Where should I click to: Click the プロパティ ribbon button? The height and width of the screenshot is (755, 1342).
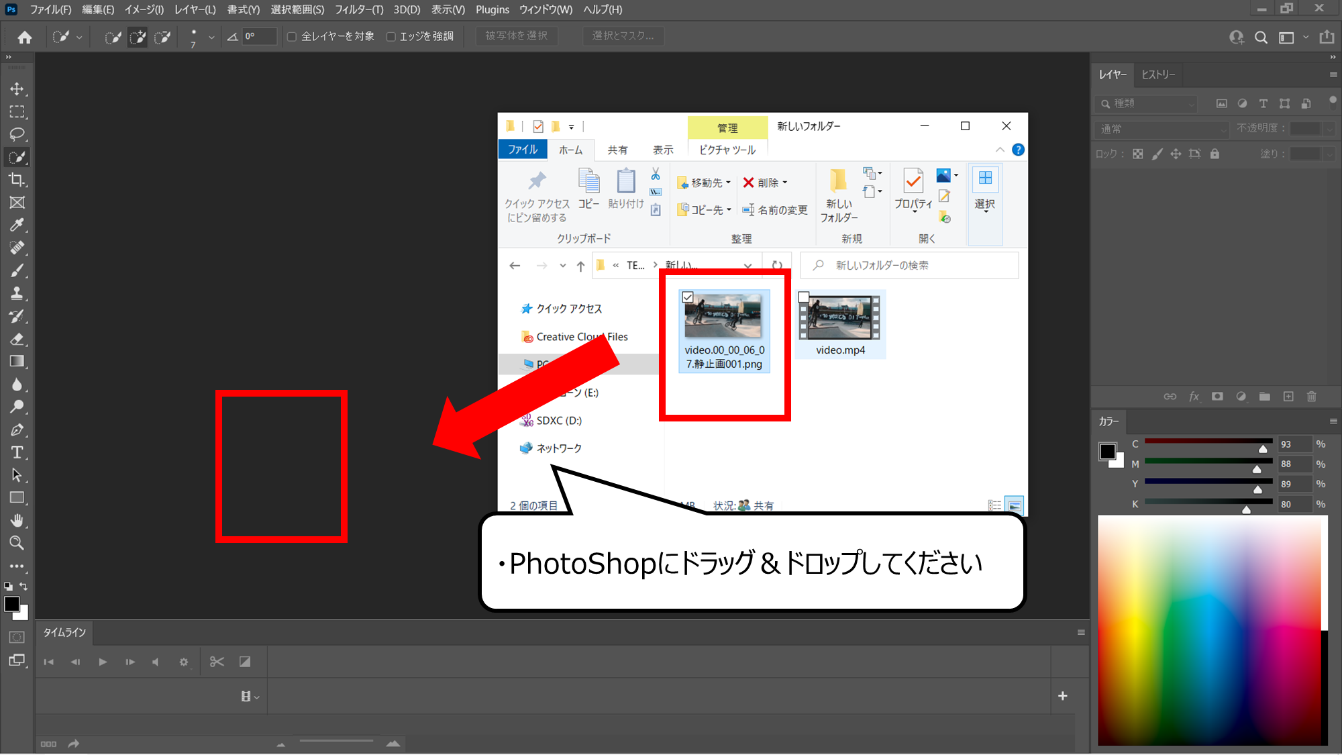913,191
